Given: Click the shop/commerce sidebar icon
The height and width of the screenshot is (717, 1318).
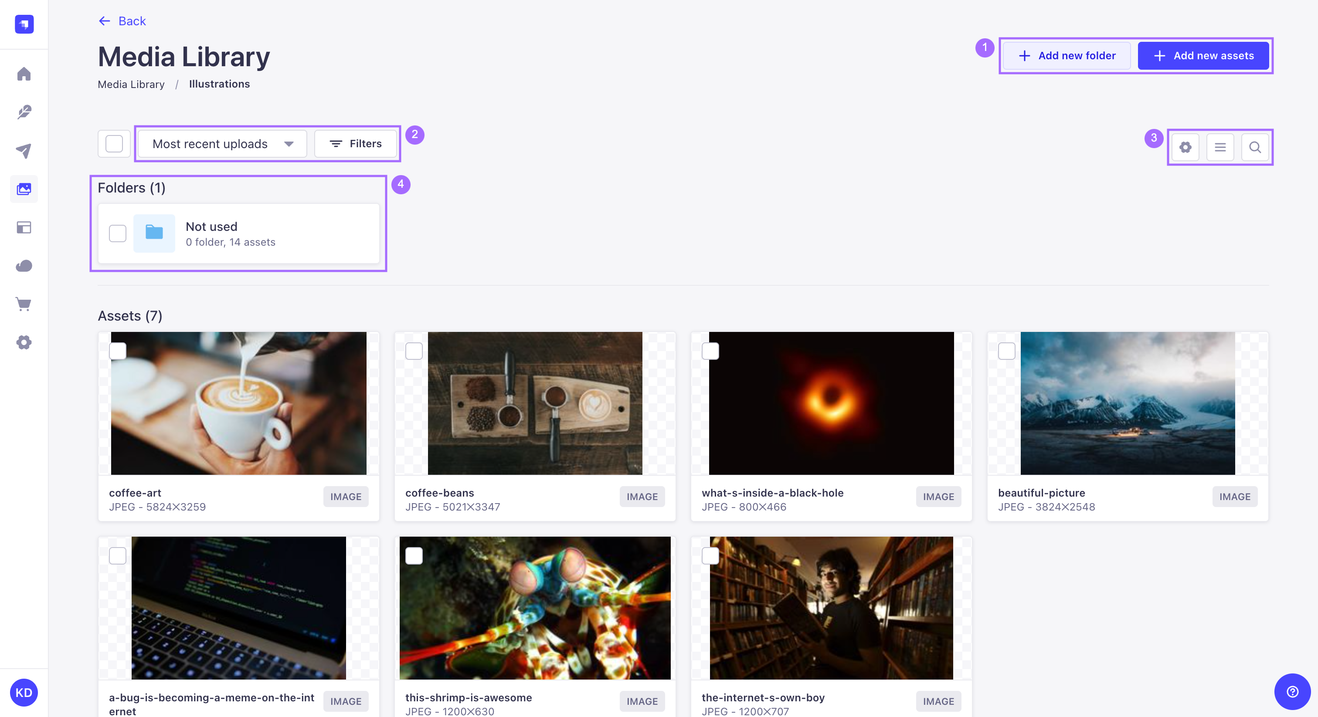Looking at the screenshot, I should [24, 304].
